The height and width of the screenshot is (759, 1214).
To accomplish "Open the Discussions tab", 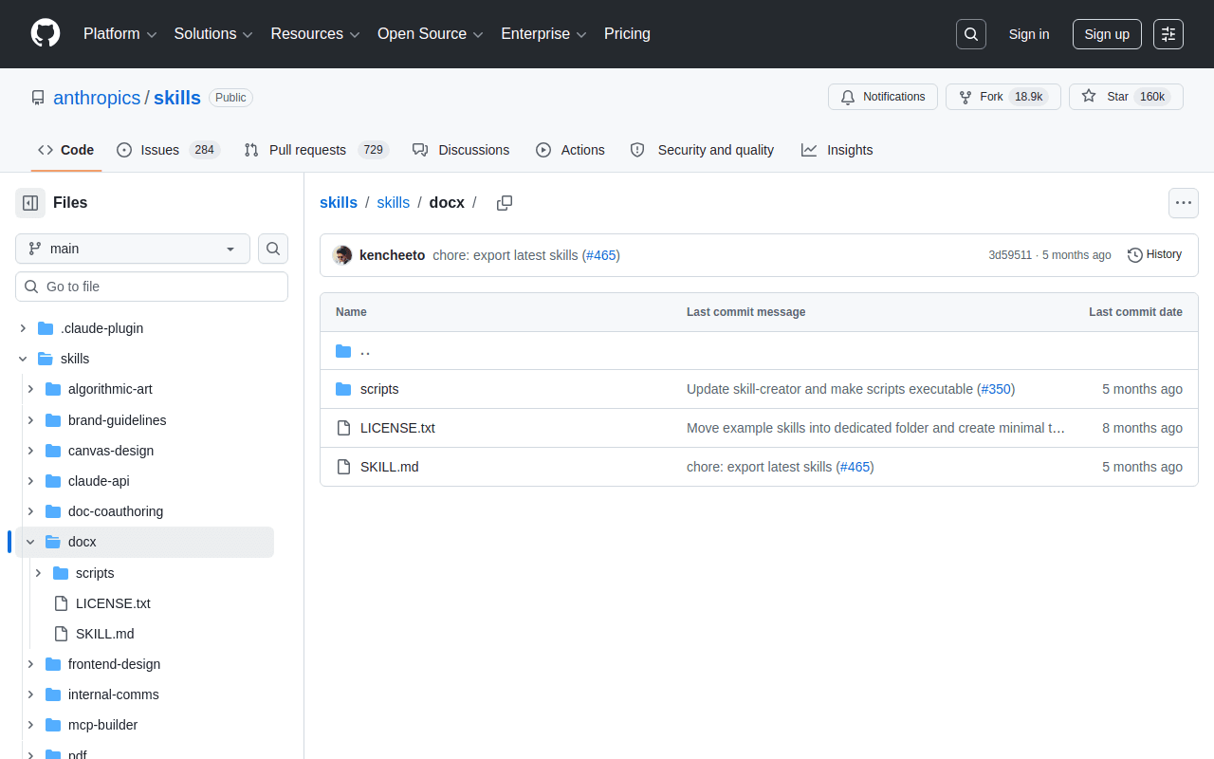I will pos(461,150).
